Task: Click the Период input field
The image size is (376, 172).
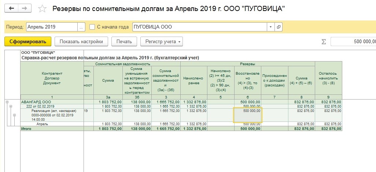Action: pos(51,27)
